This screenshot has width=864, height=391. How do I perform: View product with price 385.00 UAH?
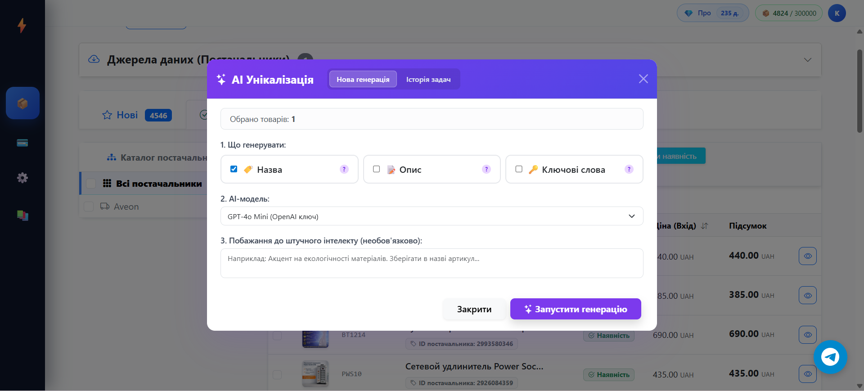pos(808,295)
